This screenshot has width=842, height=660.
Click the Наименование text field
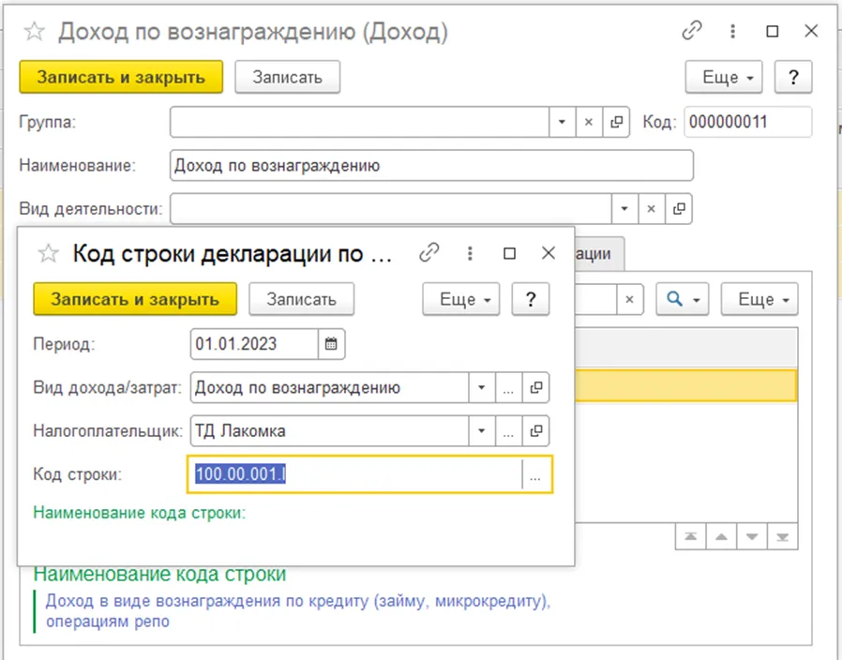[431, 165]
